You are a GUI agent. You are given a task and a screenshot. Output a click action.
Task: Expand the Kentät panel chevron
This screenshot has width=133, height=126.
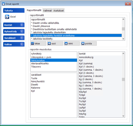click(x=22, y=25)
